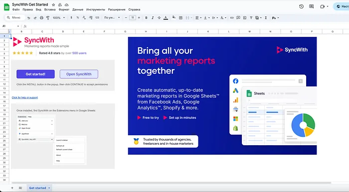Toggle strikethrough formatting
The image size is (349, 192).
(159, 18)
